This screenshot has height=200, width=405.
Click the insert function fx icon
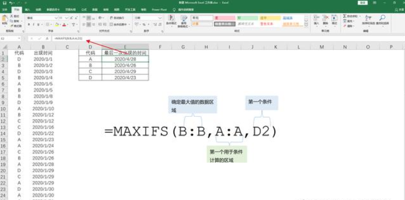point(46,38)
